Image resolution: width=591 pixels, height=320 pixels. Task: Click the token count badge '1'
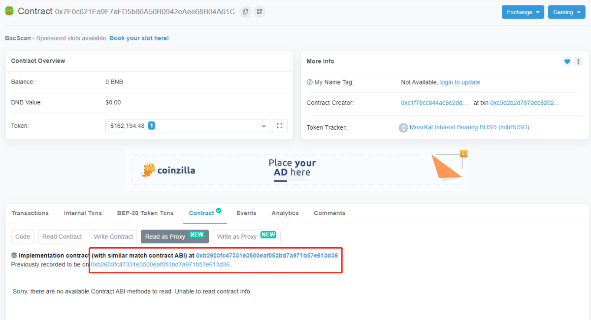(x=152, y=126)
